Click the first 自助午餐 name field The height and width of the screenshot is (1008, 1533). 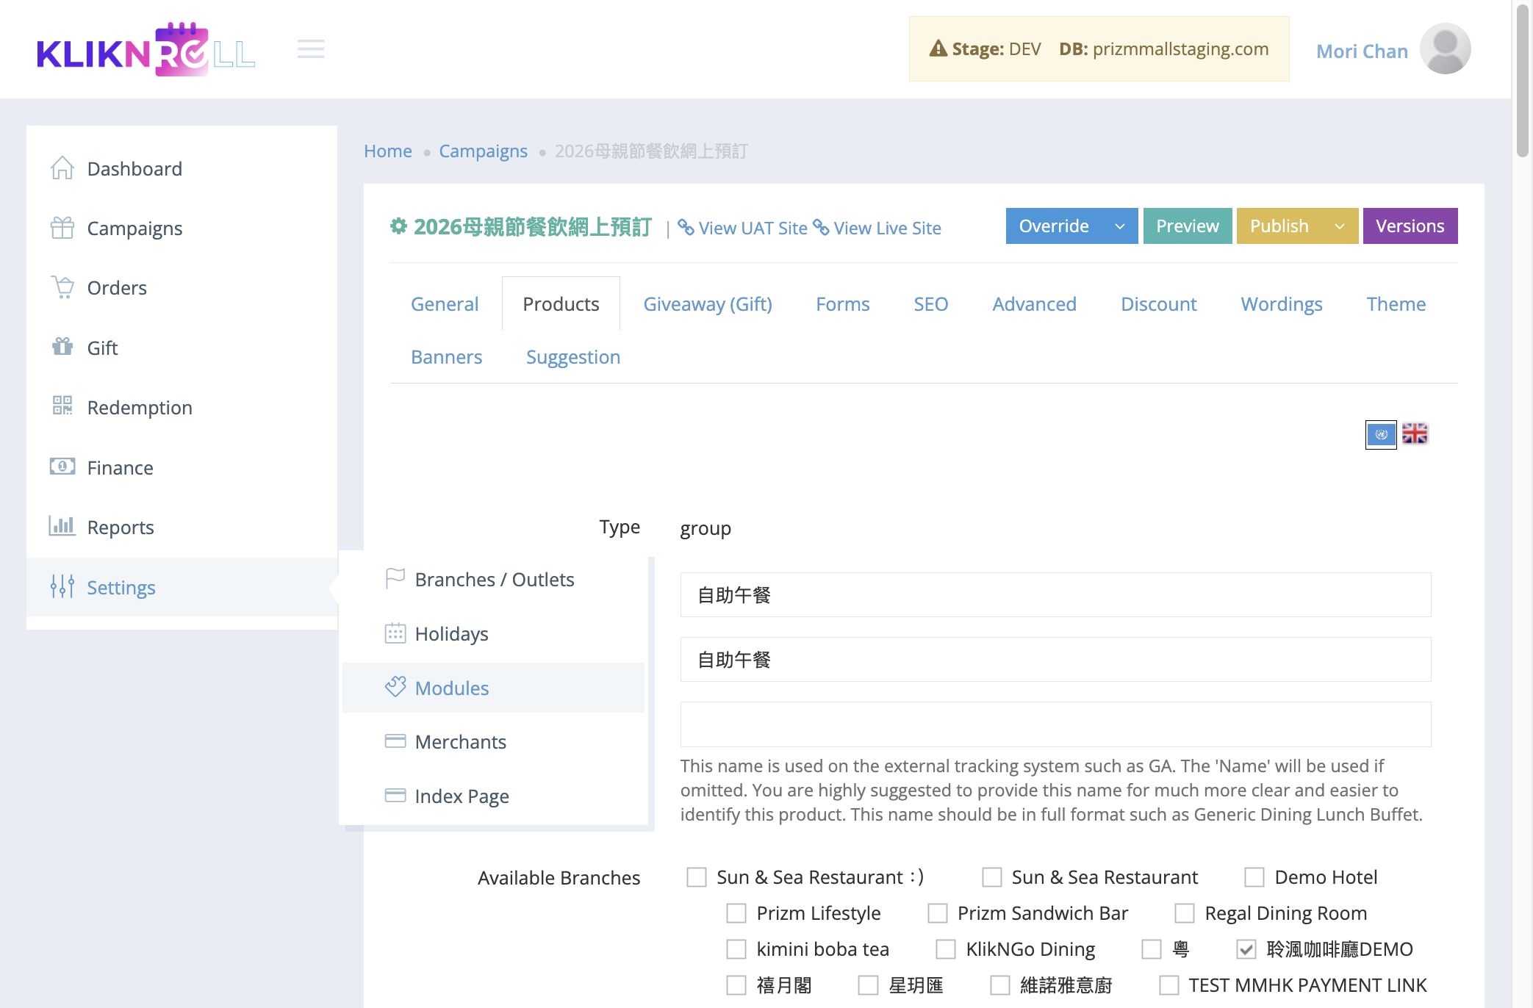pos(1055,594)
